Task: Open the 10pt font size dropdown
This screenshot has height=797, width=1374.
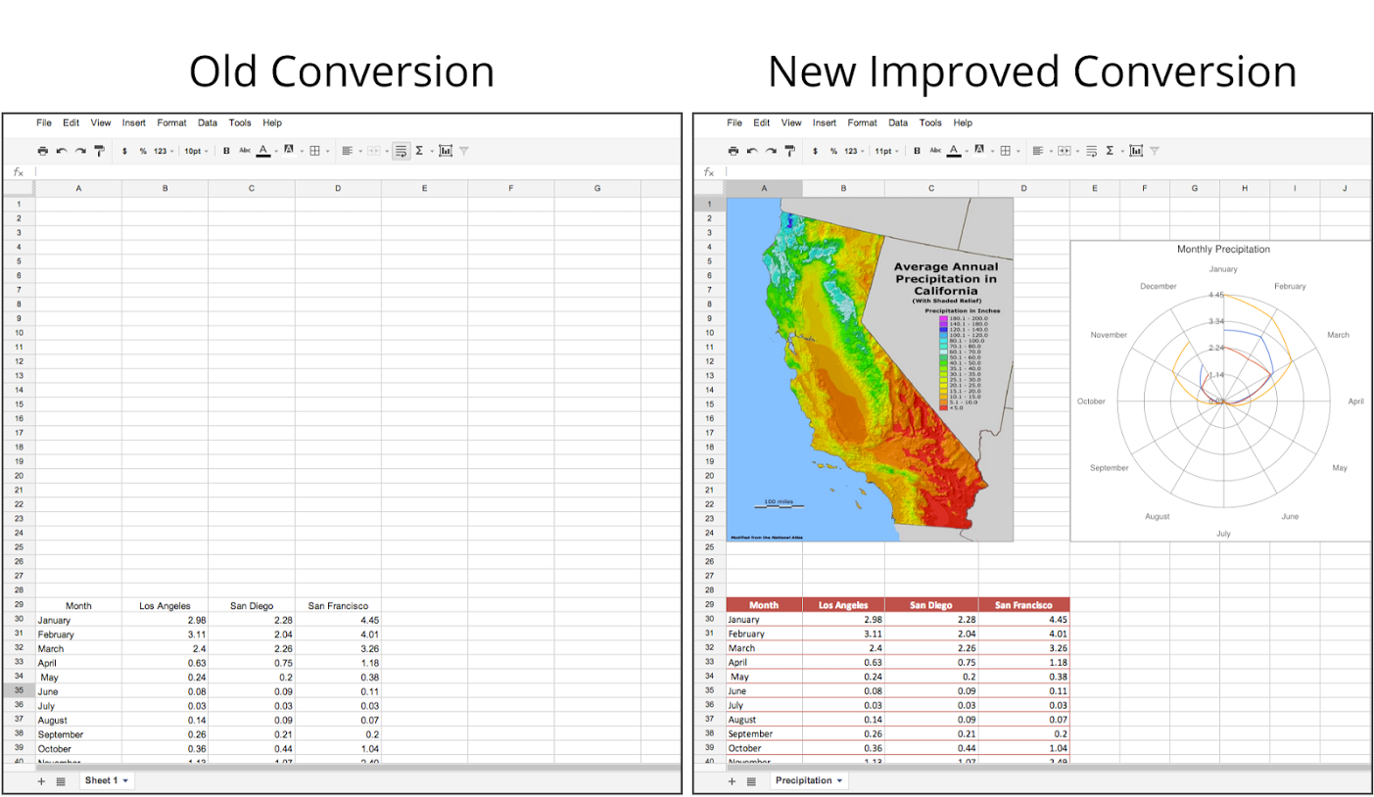Action: click(x=197, y=151)
